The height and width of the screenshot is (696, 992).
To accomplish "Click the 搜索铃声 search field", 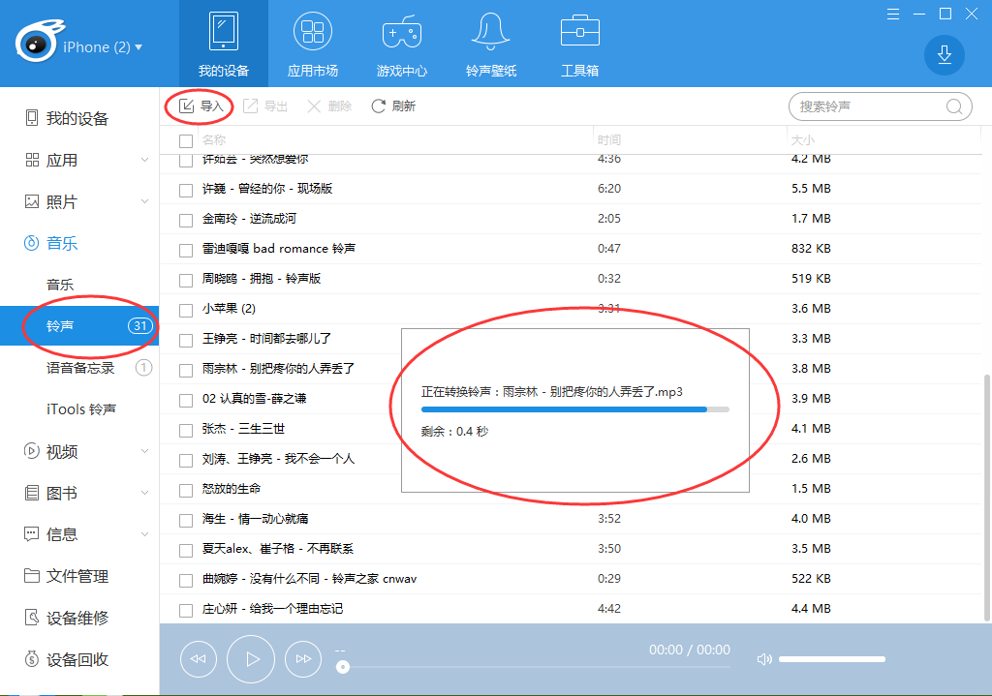I will [867, 106].
